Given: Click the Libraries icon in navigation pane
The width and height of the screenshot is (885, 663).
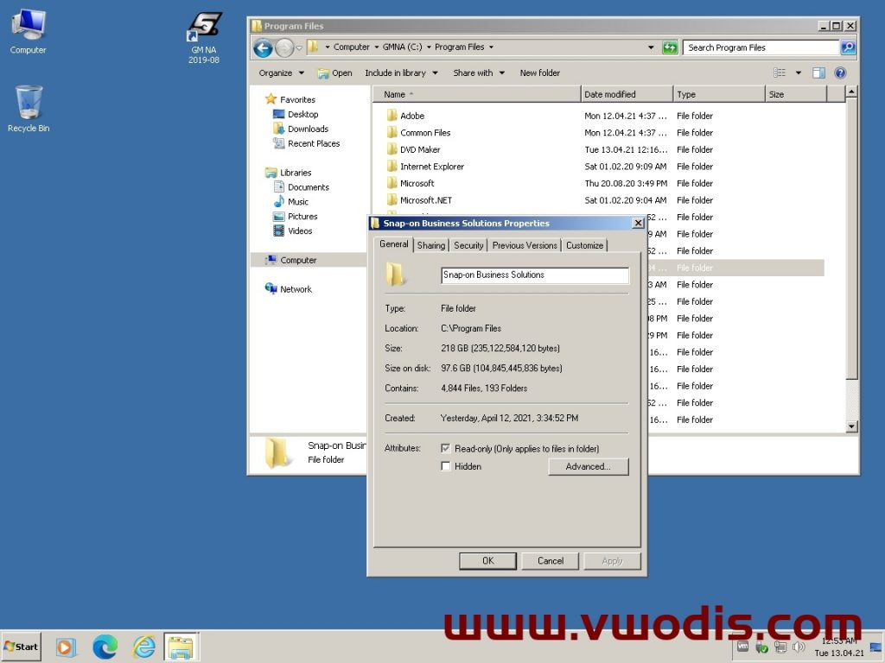Looking at the screenshot, I should (271, 173).
